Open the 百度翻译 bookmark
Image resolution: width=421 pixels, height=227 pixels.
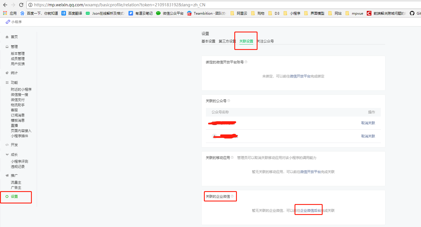(72, 13)
